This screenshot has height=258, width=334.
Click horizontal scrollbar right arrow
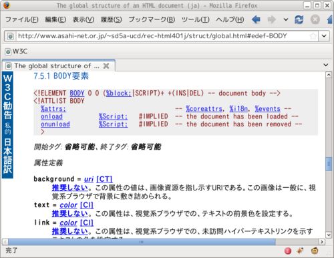tap(322, 242)
